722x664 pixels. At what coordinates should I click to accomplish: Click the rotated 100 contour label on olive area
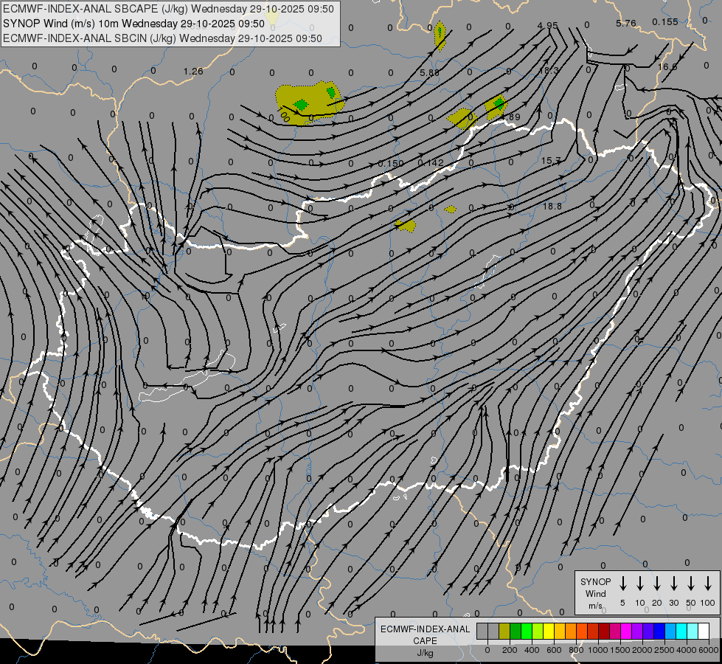tap(284, 115)
